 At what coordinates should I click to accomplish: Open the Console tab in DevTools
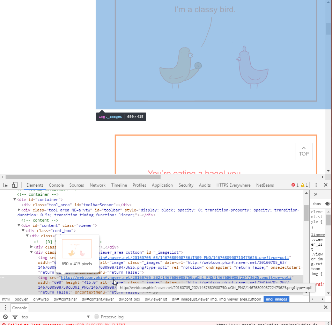[x=56, y=185]
